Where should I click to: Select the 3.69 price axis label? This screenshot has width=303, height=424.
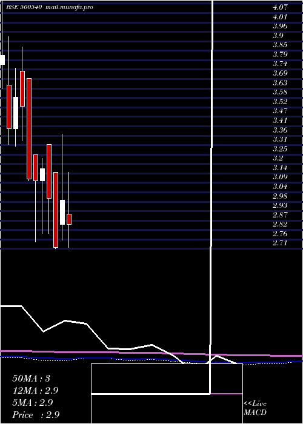[x=280, y=73]
